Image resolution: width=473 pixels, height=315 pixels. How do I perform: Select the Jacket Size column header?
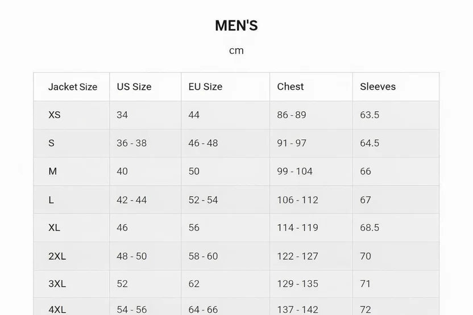72,87
